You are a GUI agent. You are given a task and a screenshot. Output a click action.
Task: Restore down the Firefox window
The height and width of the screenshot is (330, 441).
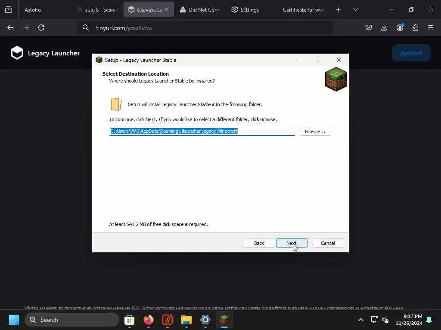pos(411,9)
